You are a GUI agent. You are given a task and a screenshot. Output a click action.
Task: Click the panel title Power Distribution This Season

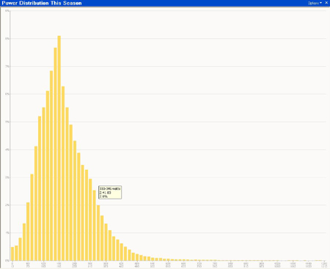(x=42, y=3)
